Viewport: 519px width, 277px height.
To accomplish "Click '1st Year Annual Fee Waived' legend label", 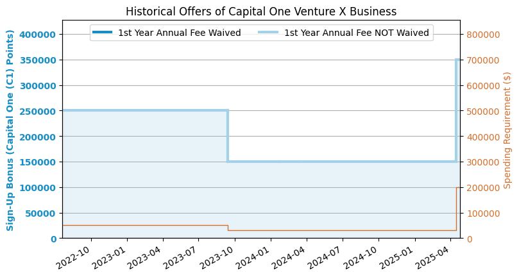I will point(179,33).
